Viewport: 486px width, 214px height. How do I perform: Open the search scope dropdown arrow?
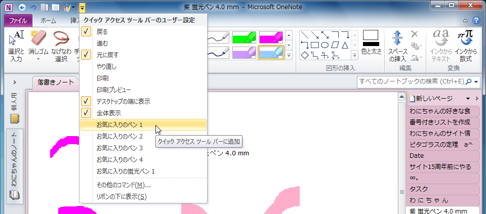[x=476, y=82]
